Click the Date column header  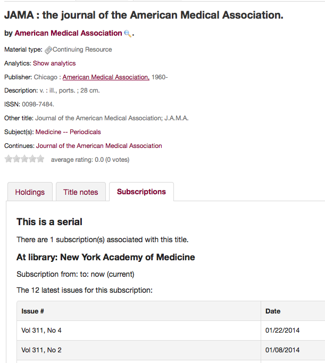pos(273,311)
